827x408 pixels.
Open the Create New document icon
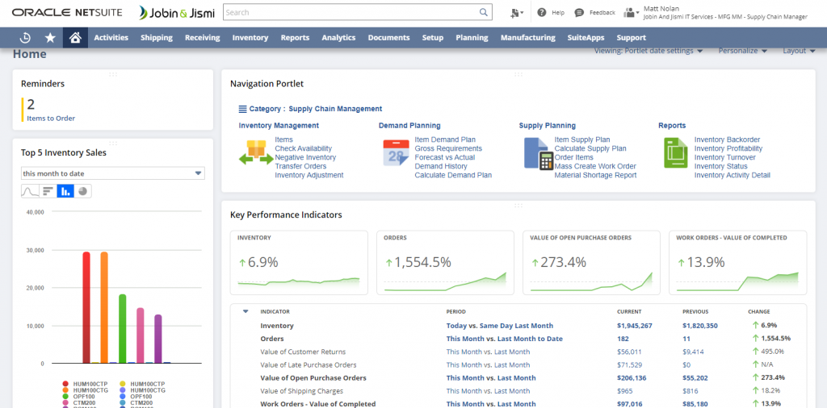click(x=516, y=13)
